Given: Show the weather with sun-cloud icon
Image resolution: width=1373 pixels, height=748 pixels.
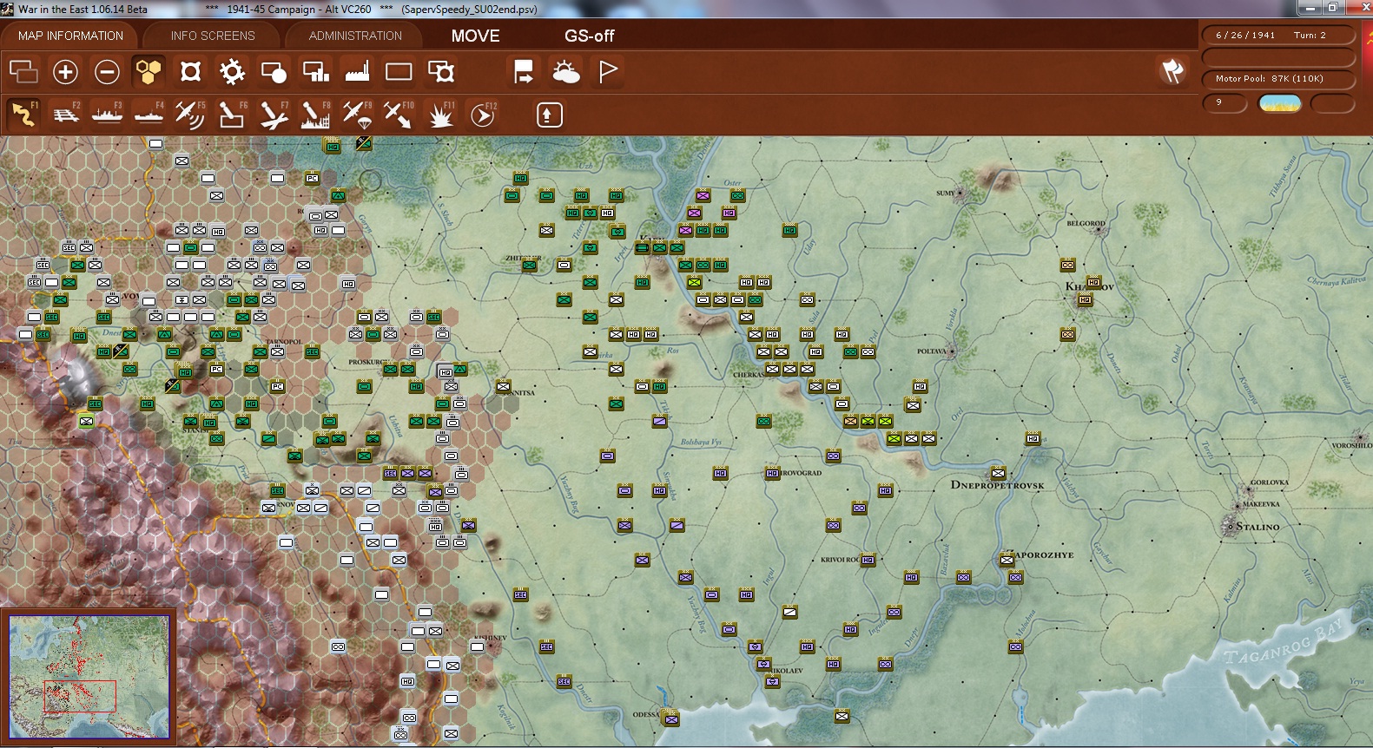Looking at the screenshot, I should 565,71.
